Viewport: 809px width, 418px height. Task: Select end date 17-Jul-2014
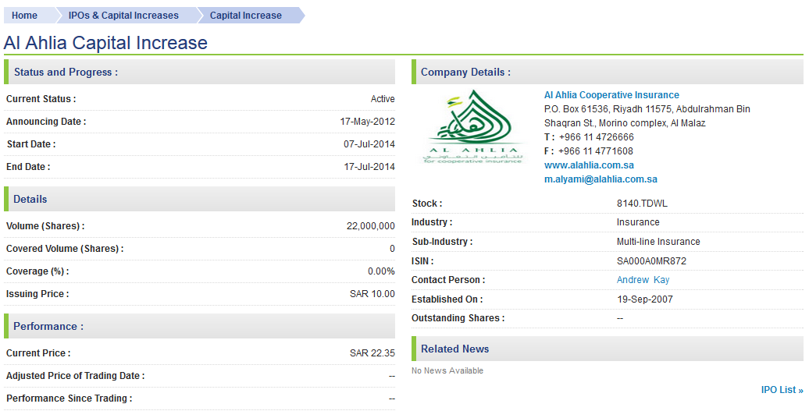(369, 167)
